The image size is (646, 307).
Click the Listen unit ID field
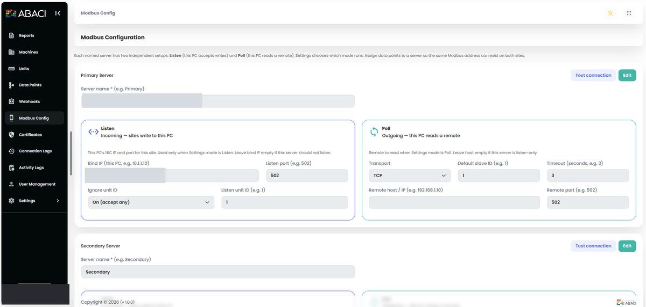(x=284, y=202)
